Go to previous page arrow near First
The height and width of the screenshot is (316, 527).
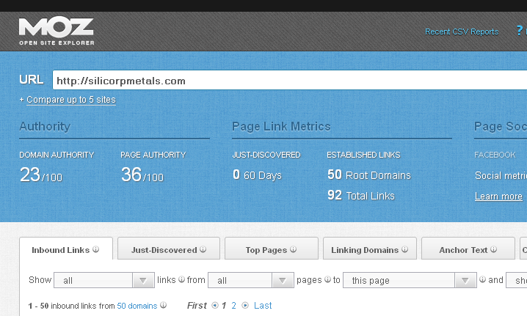(215, 306)
